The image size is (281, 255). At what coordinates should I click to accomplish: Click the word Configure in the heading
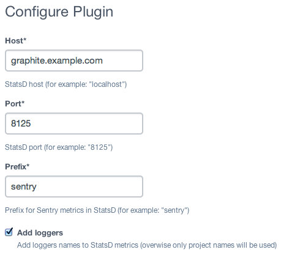tap(37, 12)
